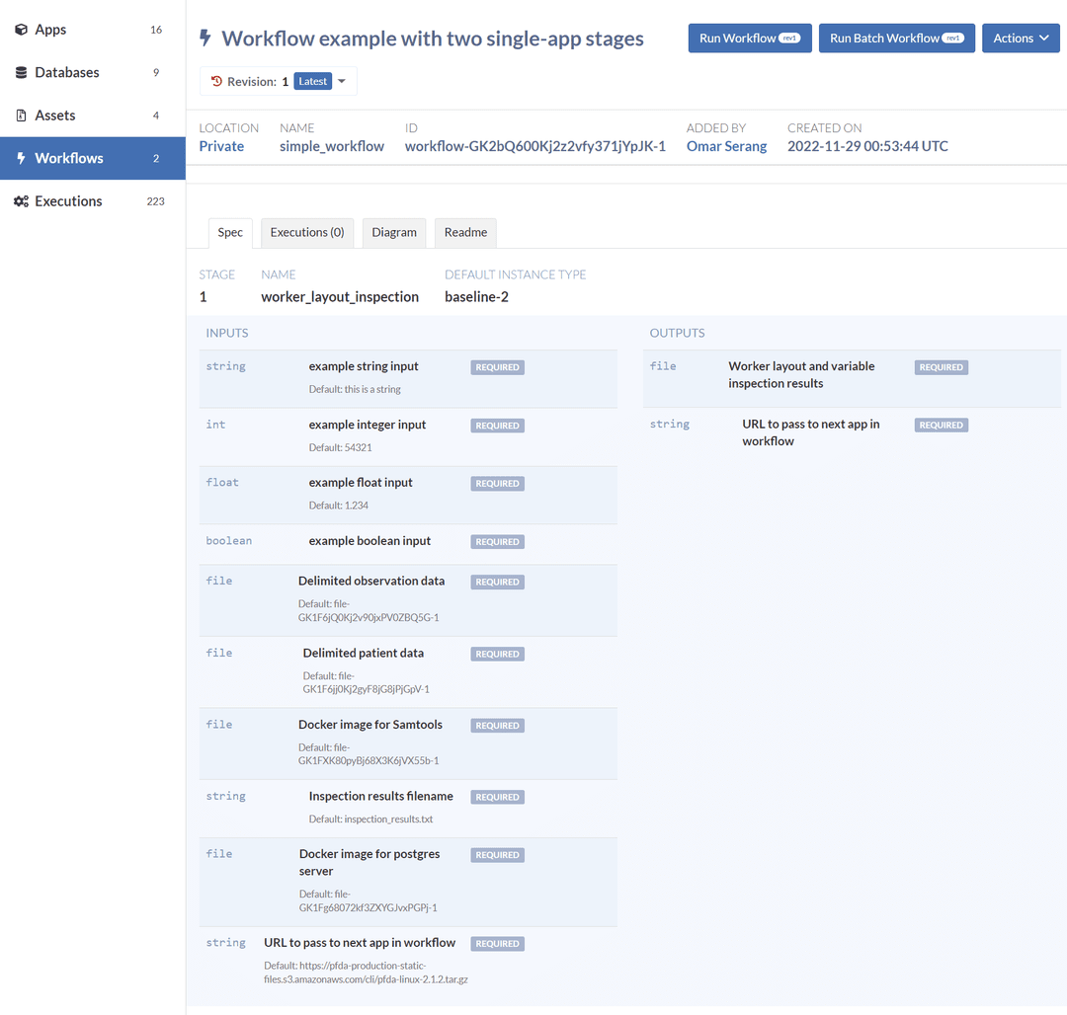Click the Executions gears icon
The height and width of the screenshot is (1015, 1067).
click(x=21, y=201)
